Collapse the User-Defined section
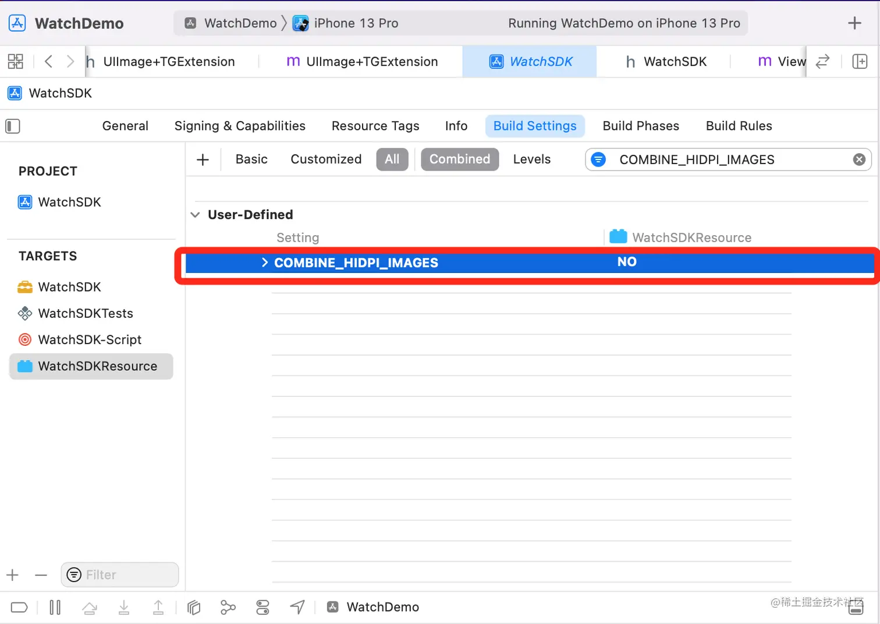 click(195, 215)
